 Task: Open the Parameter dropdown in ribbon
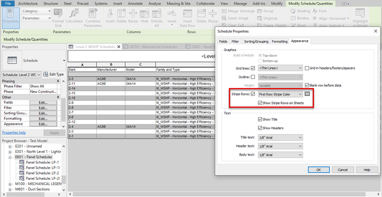click(x=36, y=18)
